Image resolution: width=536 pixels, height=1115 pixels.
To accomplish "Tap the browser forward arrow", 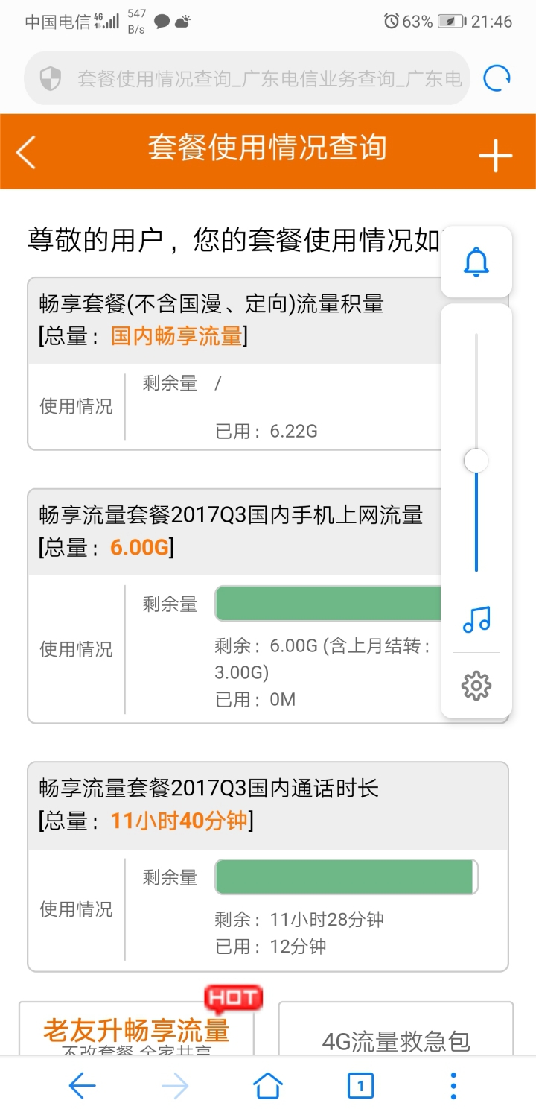I will (x=175, y=1086).
